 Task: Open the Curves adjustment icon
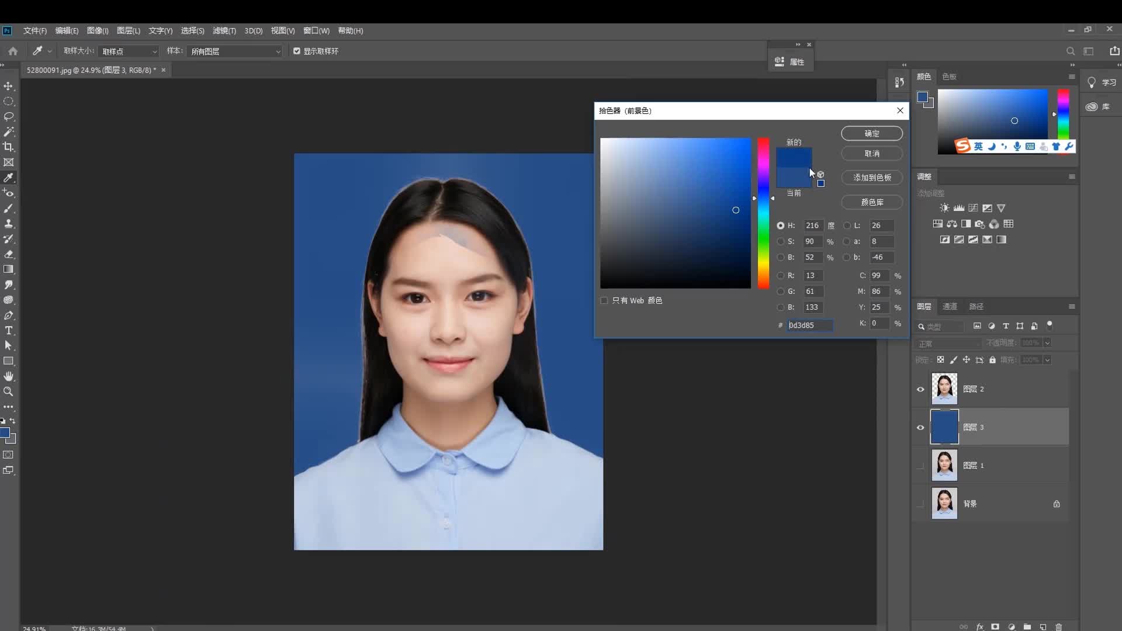pyautogui.click(x=973, y=207)
